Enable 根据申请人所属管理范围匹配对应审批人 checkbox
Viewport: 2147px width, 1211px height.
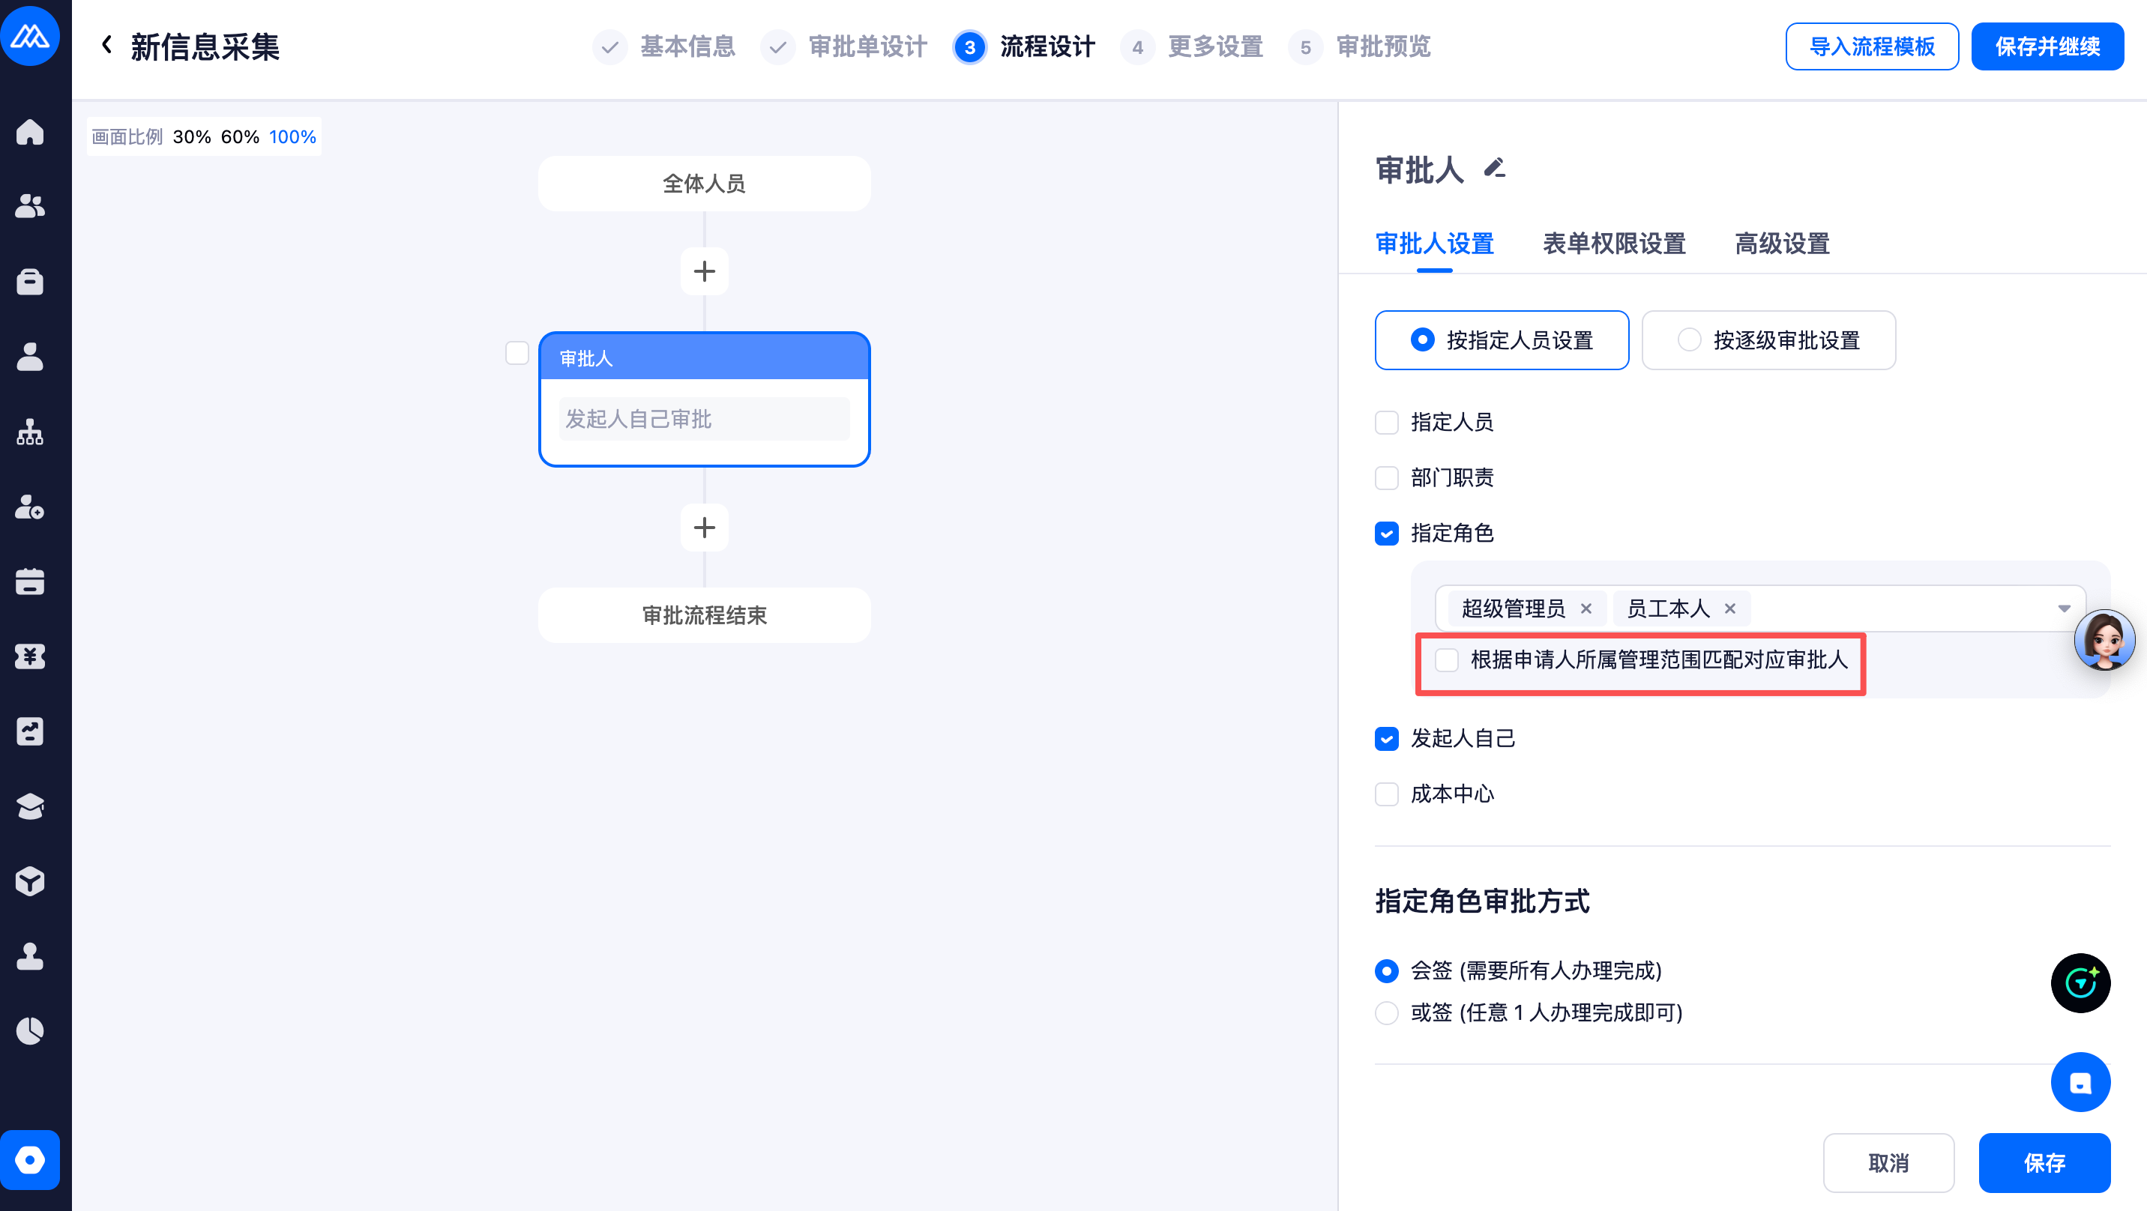[x=1446, y=660]
